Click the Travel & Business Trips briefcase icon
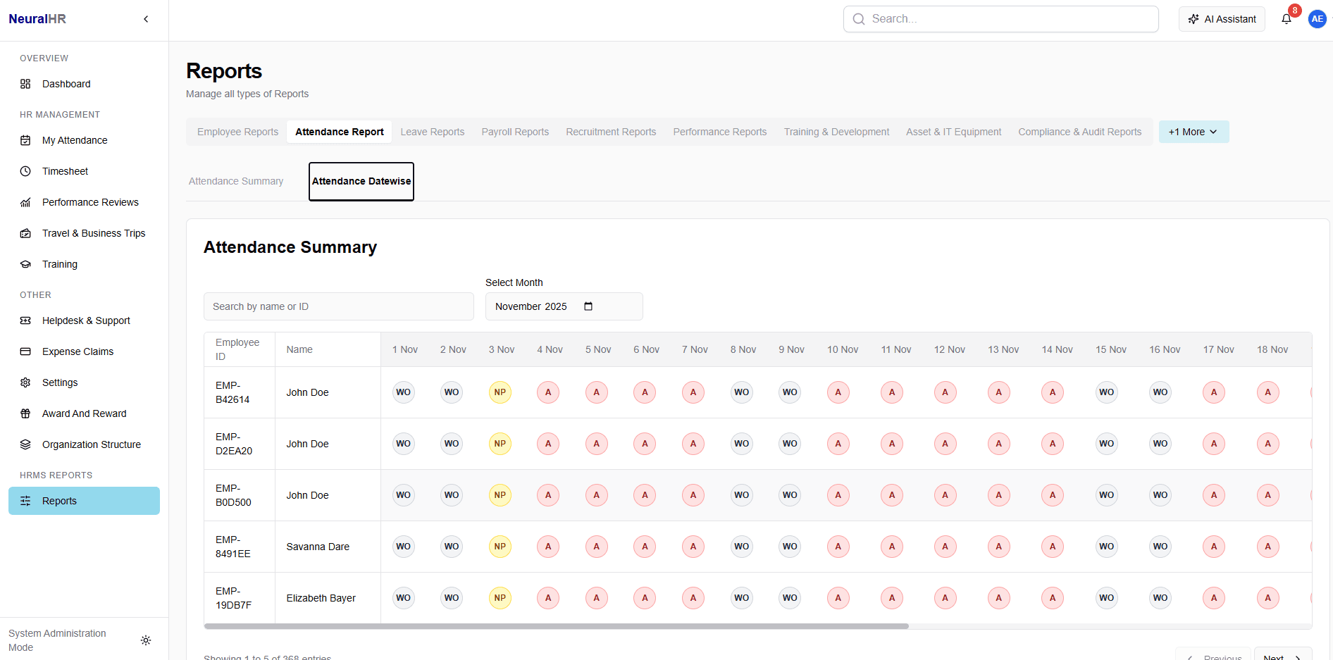 tap(25, 233)
